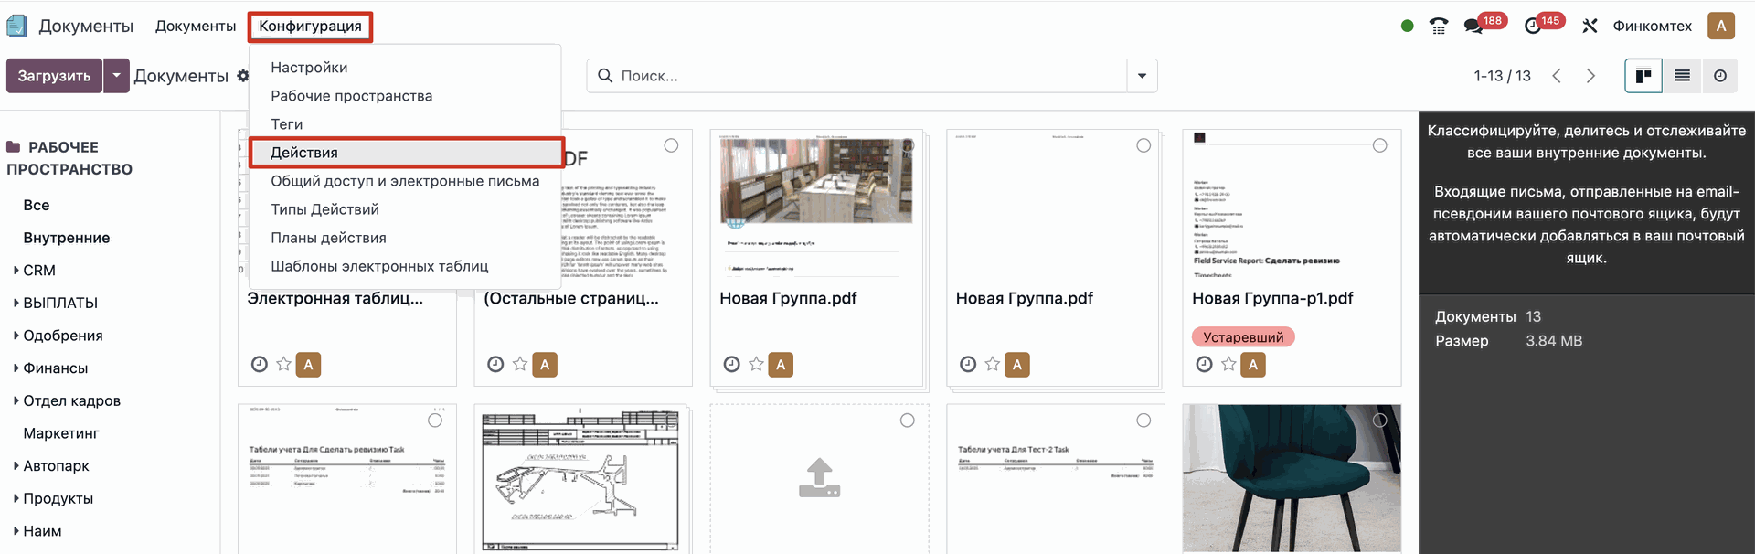Image resolution: width=1755 pixels, height=554 pixels.
Task: Open dropdown arrow next to Загрузить
Action: [116, 76]
